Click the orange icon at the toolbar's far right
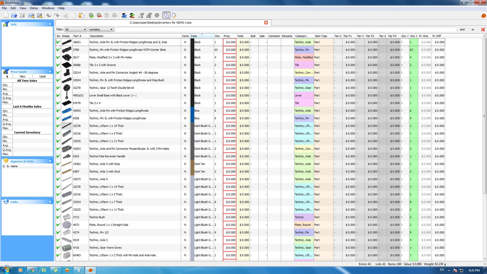This screenshot has width=487, height=274. tap(484, 16)
